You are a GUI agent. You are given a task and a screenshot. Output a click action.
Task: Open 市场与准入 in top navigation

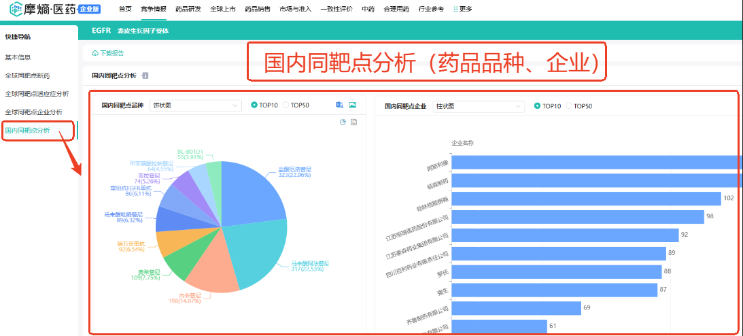point(296,9)
